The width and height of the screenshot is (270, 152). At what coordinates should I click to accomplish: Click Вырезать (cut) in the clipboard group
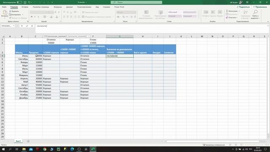point(14,11)
